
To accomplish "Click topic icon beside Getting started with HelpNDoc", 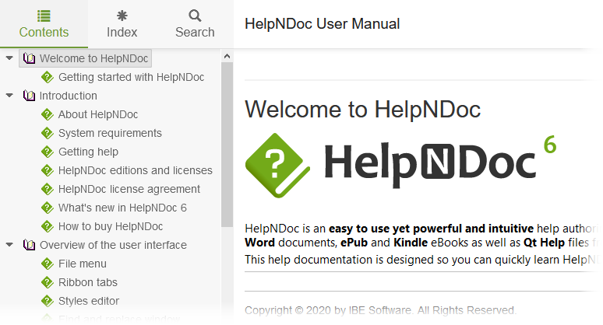I will coord(48,77).
